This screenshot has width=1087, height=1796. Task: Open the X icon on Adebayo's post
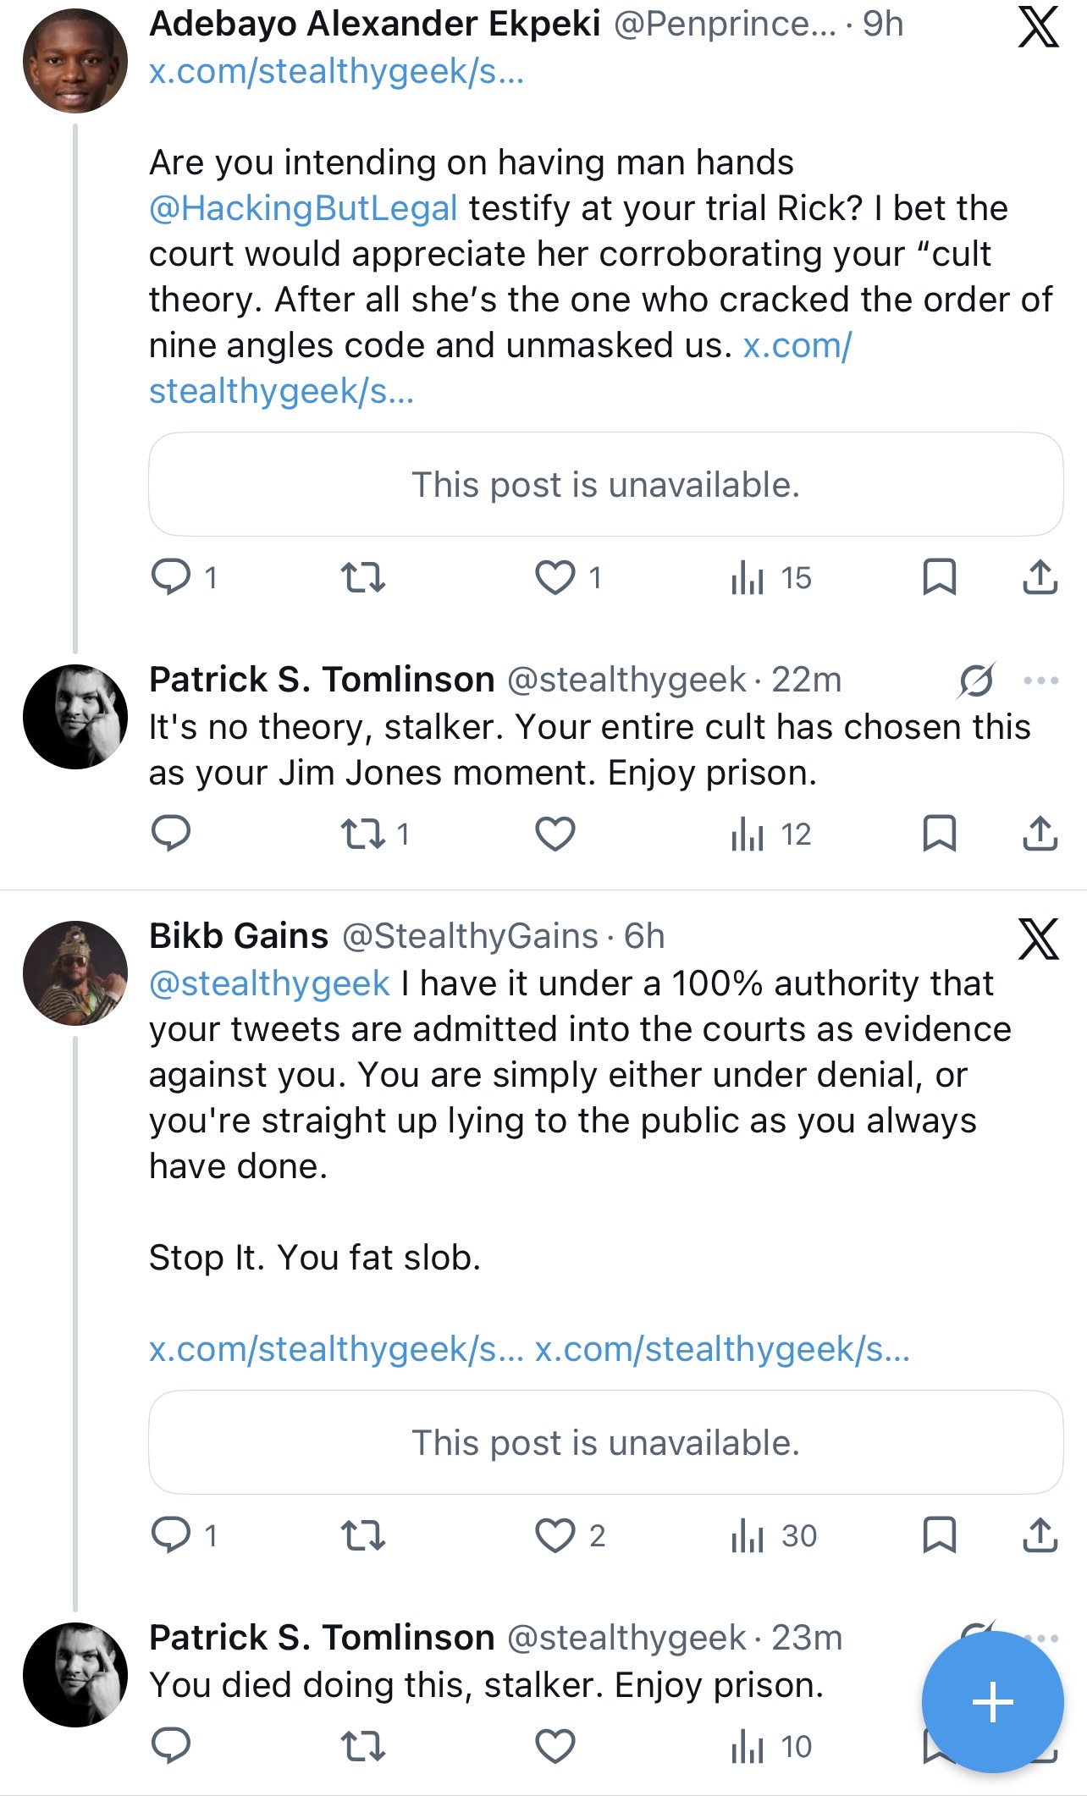point(1038,26)
